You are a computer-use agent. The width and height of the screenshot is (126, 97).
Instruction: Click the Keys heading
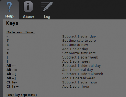pyautogui.click(x=12, y=23)
